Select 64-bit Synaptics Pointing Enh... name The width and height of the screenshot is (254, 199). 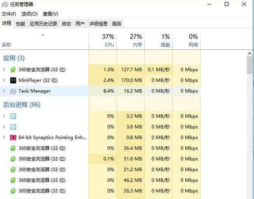pyautogui.click(x=52, y=137)
